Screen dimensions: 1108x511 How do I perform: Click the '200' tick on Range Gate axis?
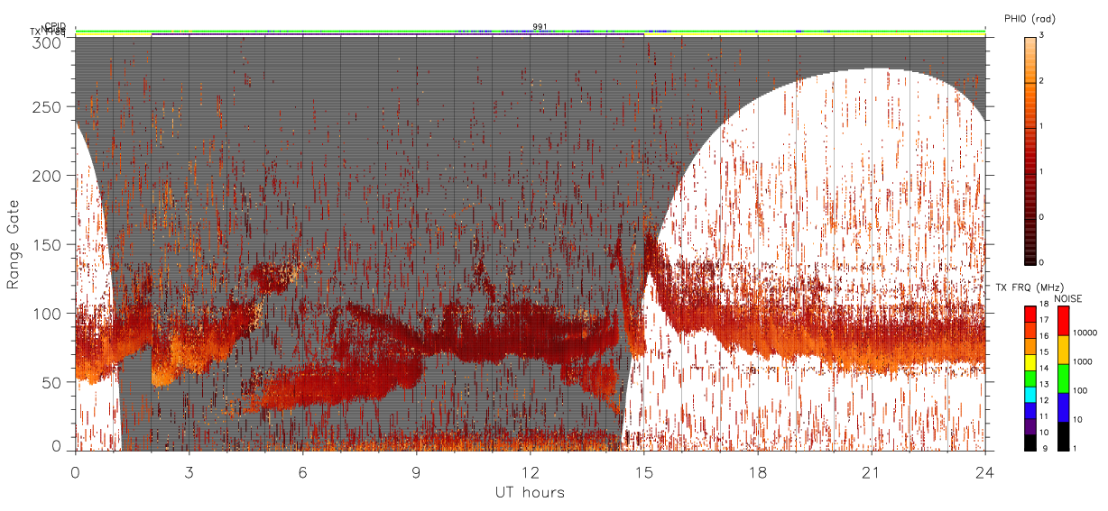(x=48, y=176)
